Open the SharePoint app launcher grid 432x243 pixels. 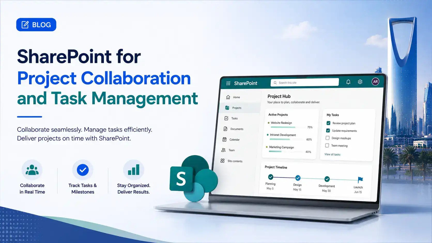[x=228, y=83]
